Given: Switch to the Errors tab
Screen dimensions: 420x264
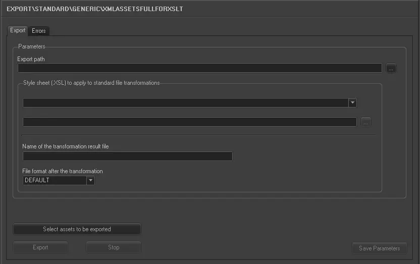Looking at the screenshot, I should pos(39,31).
